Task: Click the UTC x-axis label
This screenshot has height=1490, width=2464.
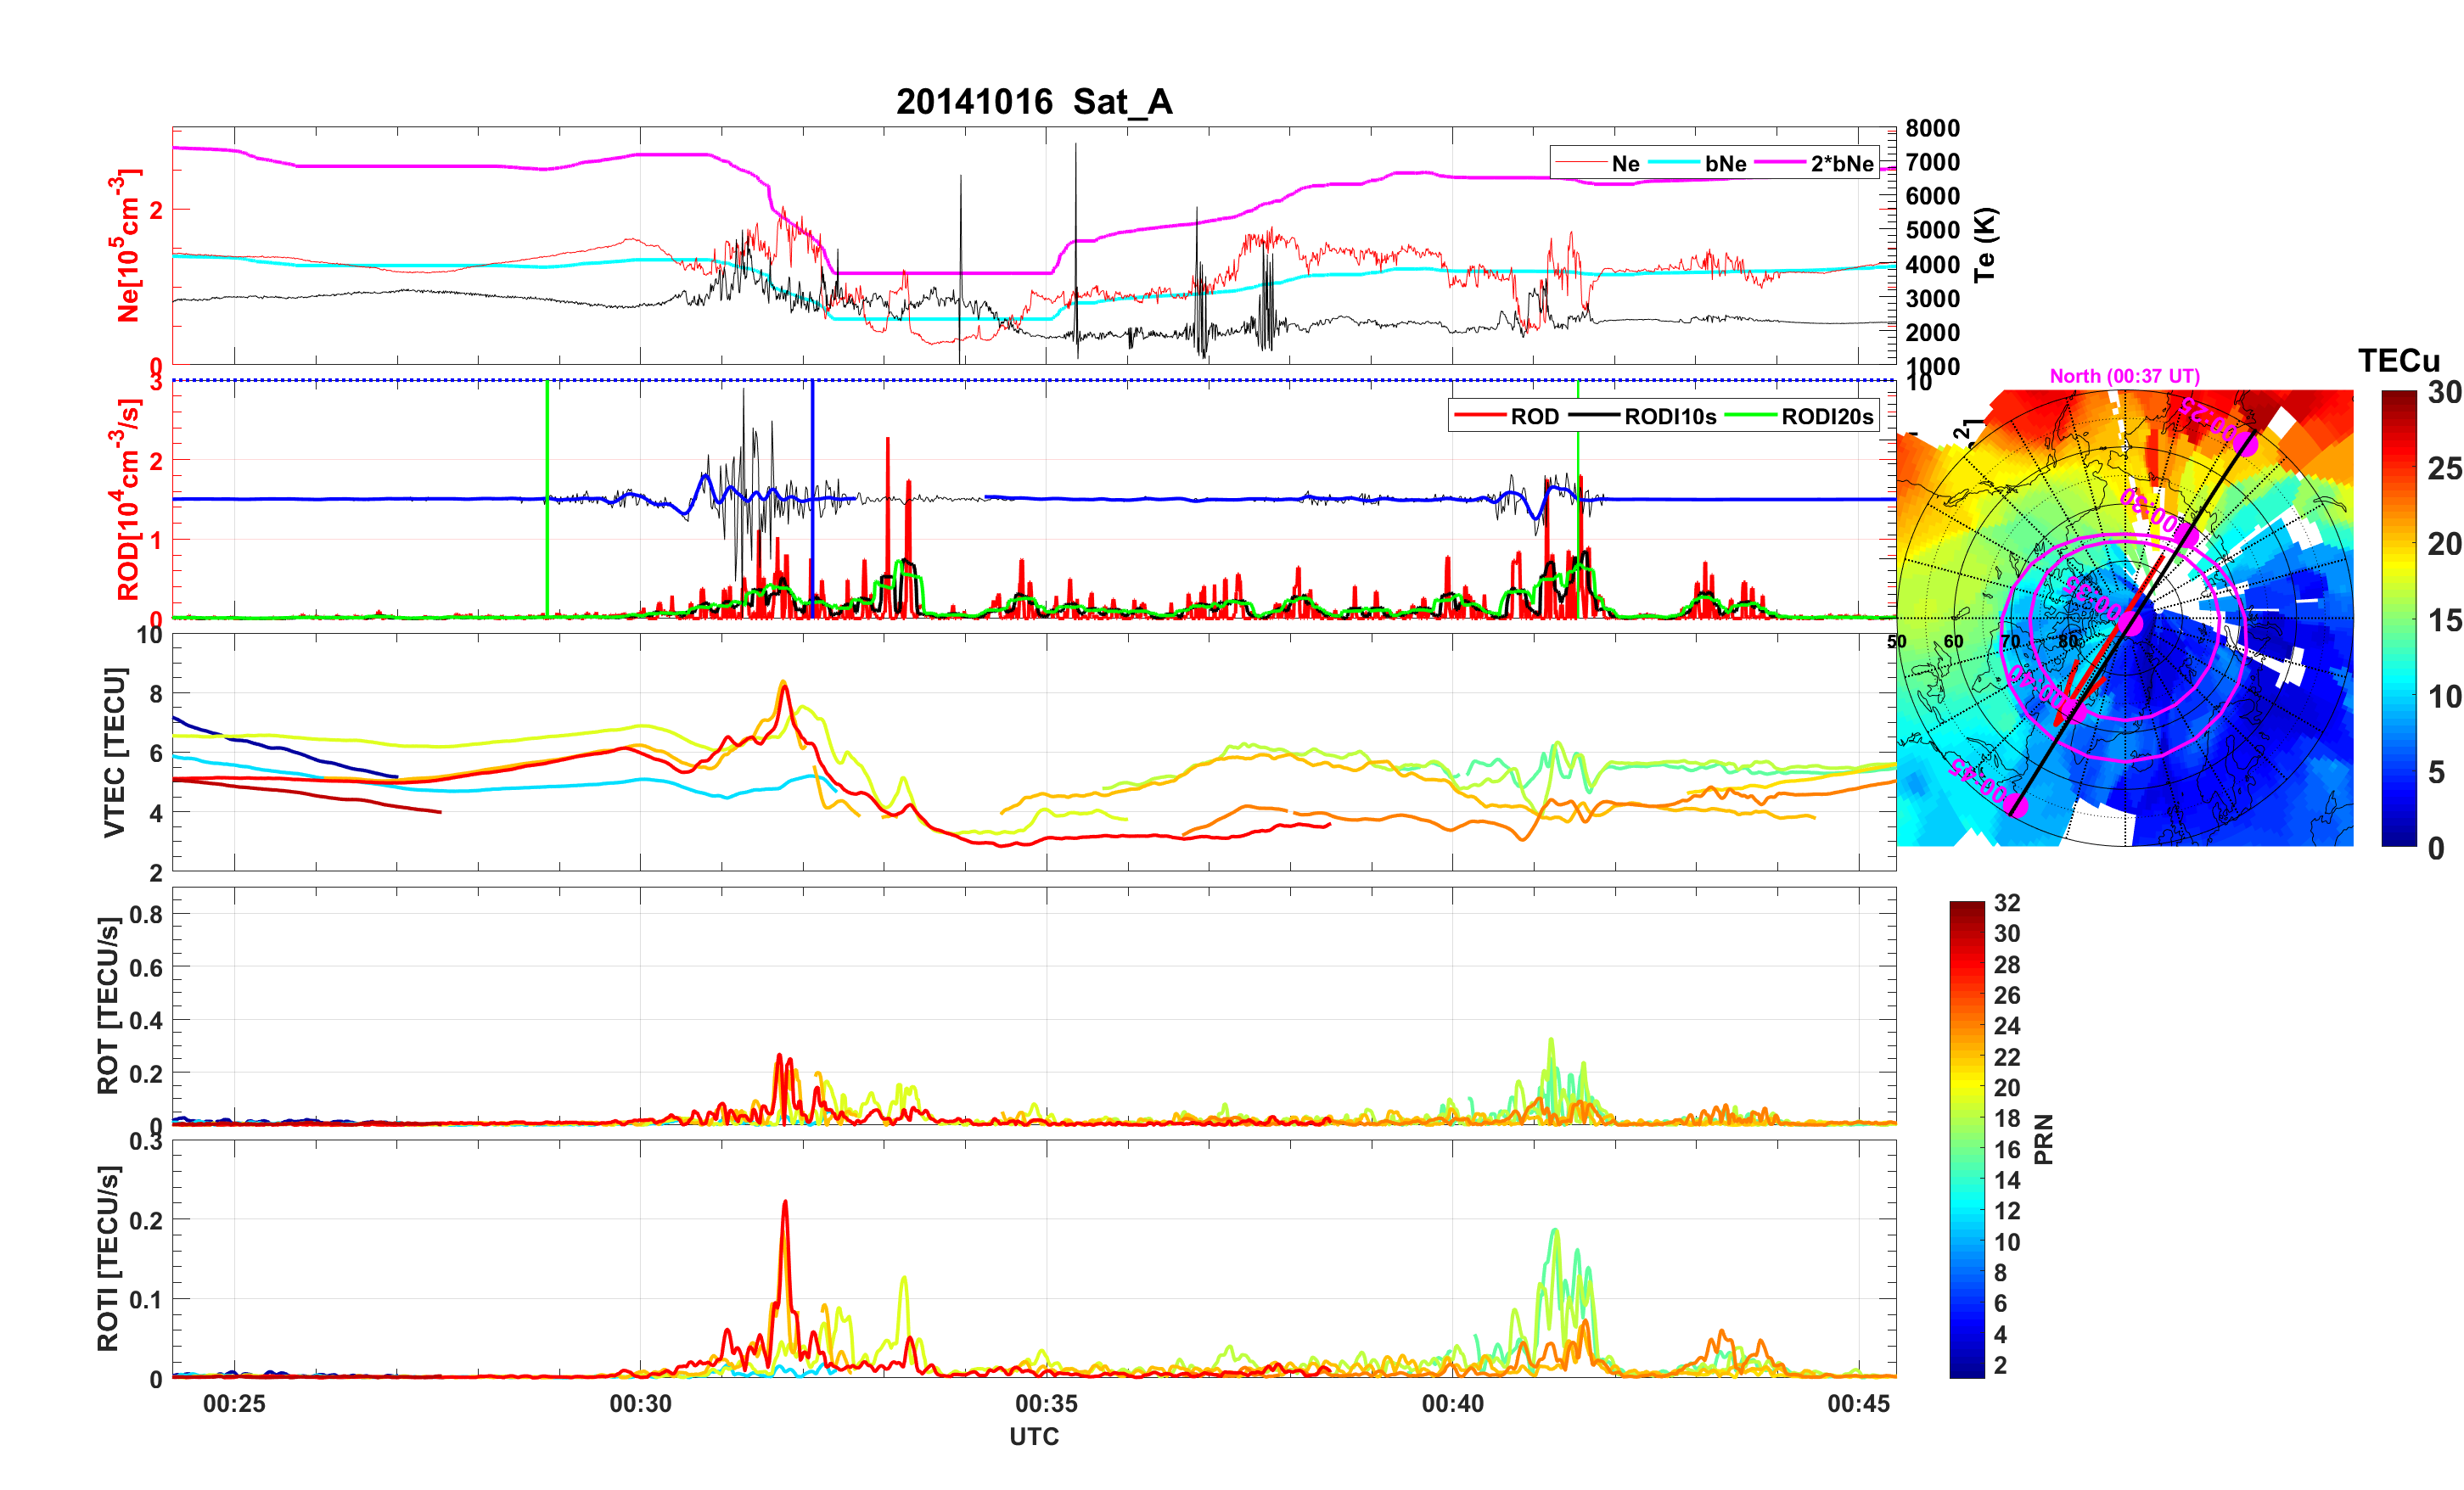Action: coord(1034,1437)
